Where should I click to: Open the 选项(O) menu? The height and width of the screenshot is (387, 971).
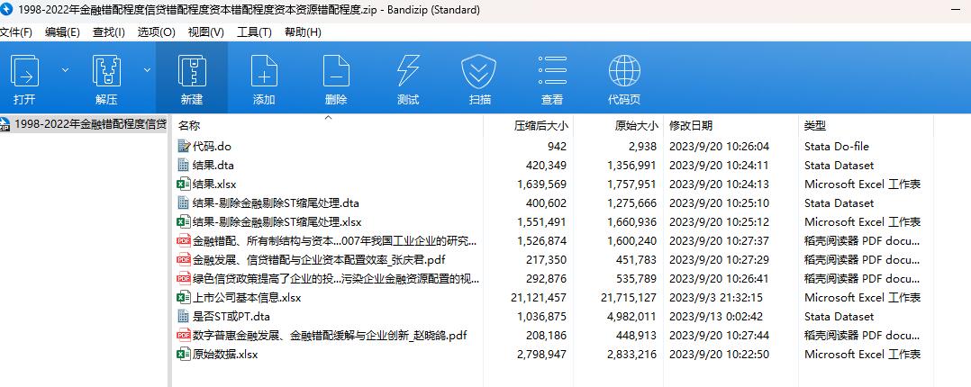click(157, 32)
